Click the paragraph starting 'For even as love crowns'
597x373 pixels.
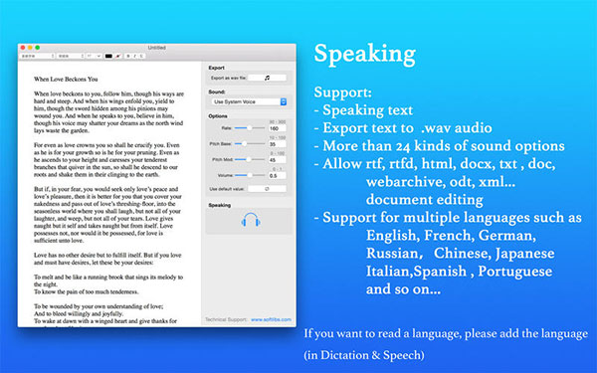pos(106,160)
